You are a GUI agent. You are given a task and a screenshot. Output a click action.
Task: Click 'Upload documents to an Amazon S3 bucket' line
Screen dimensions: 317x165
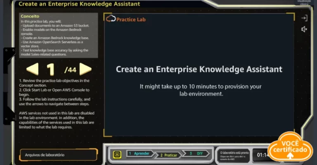(55, 26)
